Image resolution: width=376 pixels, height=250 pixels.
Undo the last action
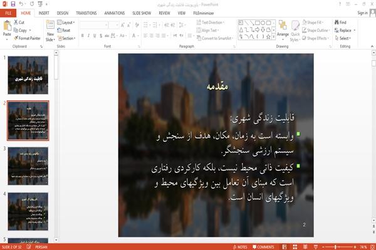click(x=21, y=4)
